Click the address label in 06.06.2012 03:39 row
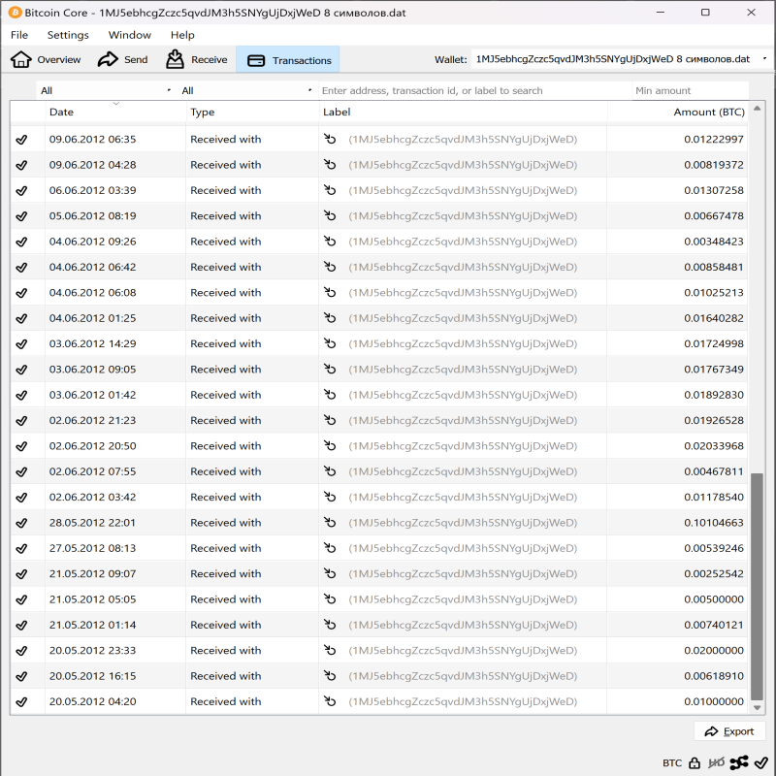 coord(463,190)
